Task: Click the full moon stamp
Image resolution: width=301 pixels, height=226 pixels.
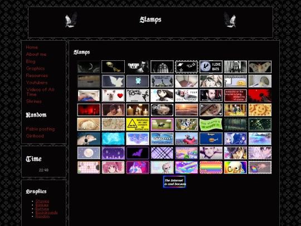Action: (x=89, y=153)
